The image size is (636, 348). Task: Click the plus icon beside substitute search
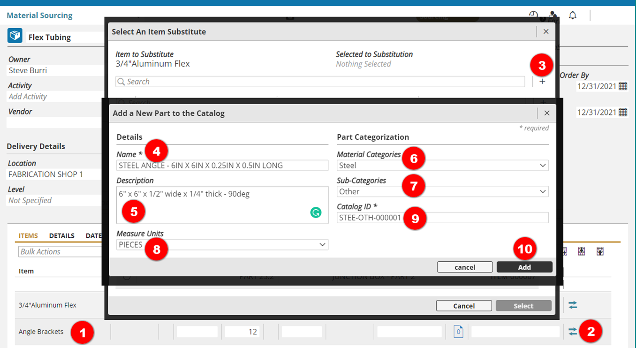542,82
